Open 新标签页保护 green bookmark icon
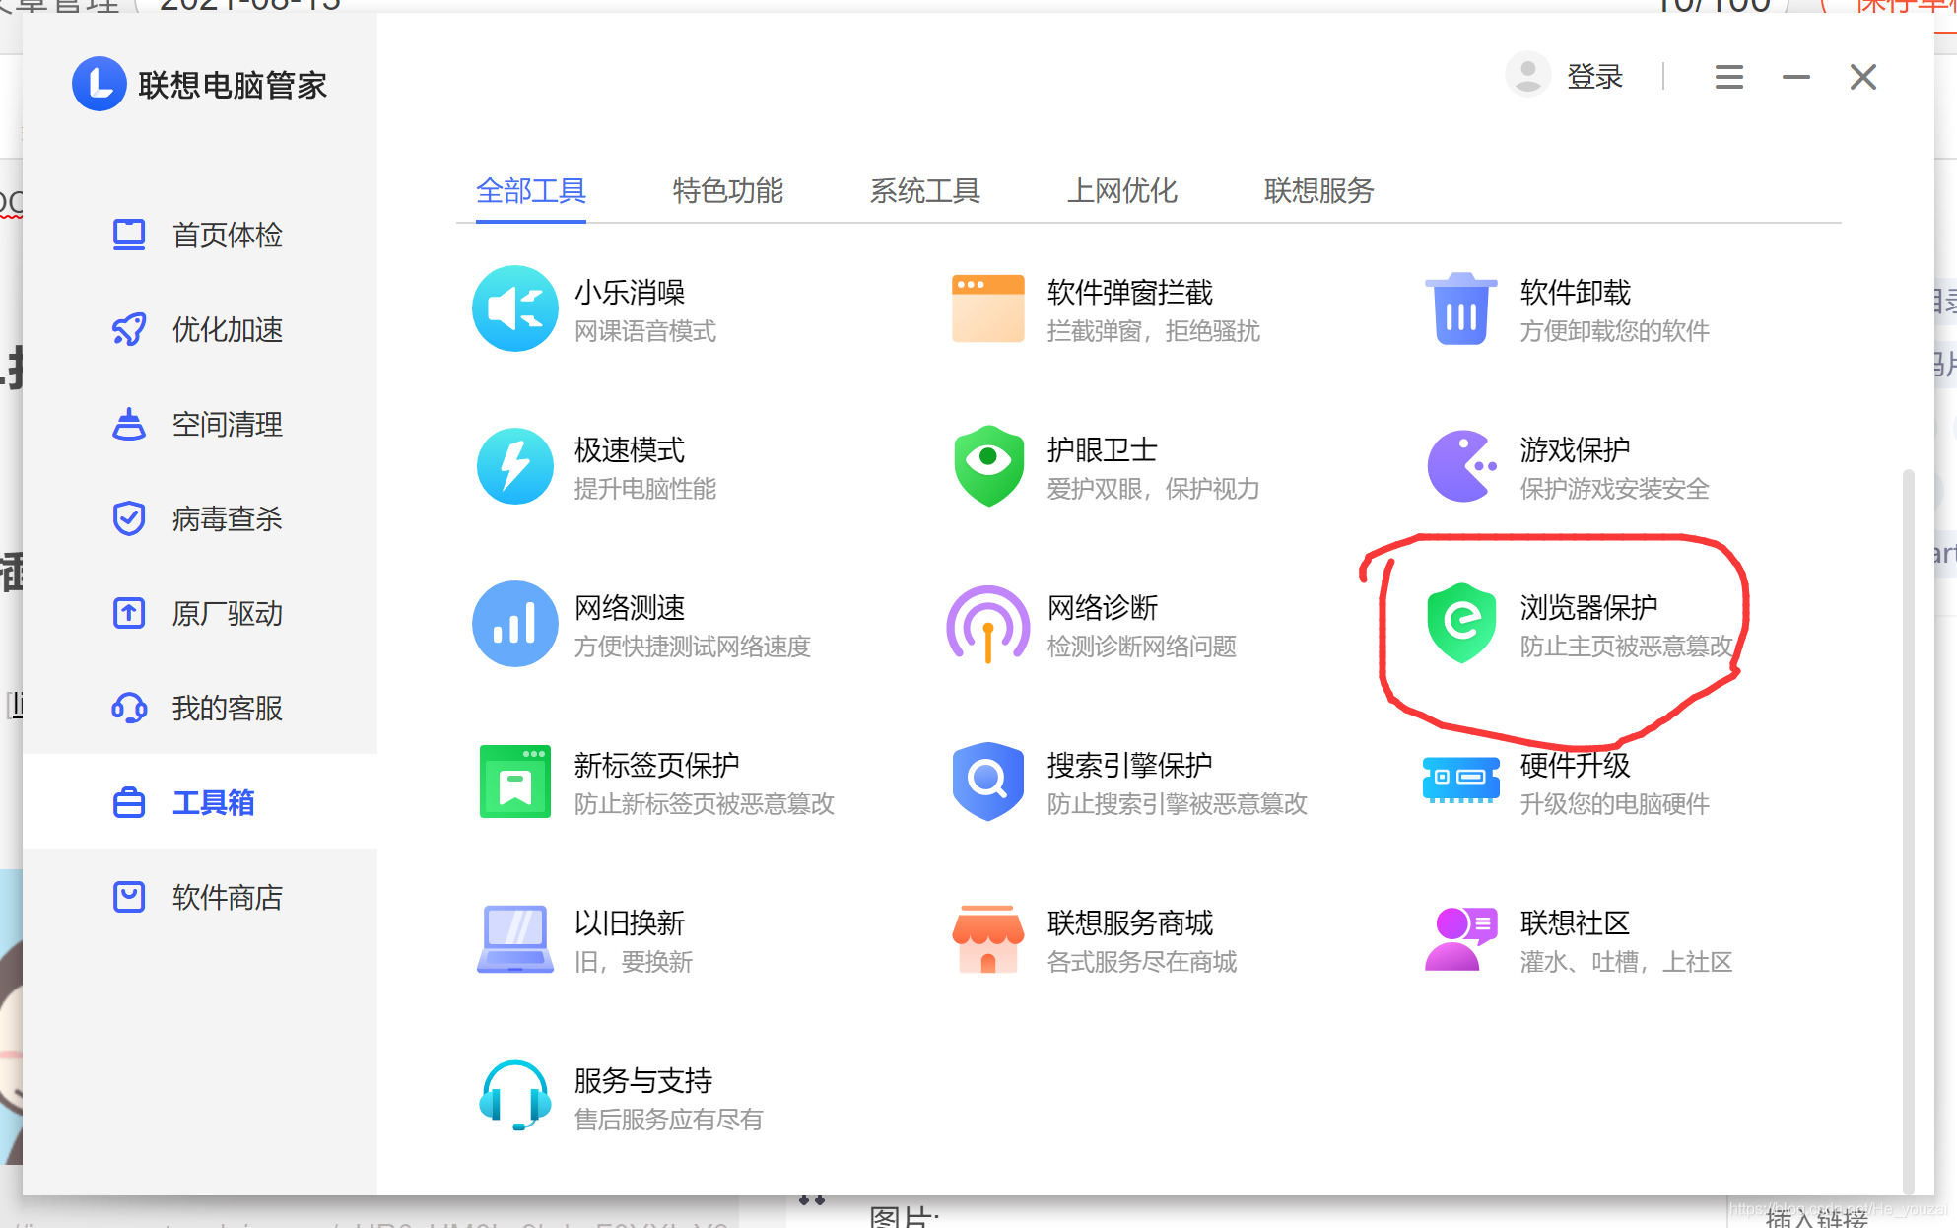 click(514, 782)
